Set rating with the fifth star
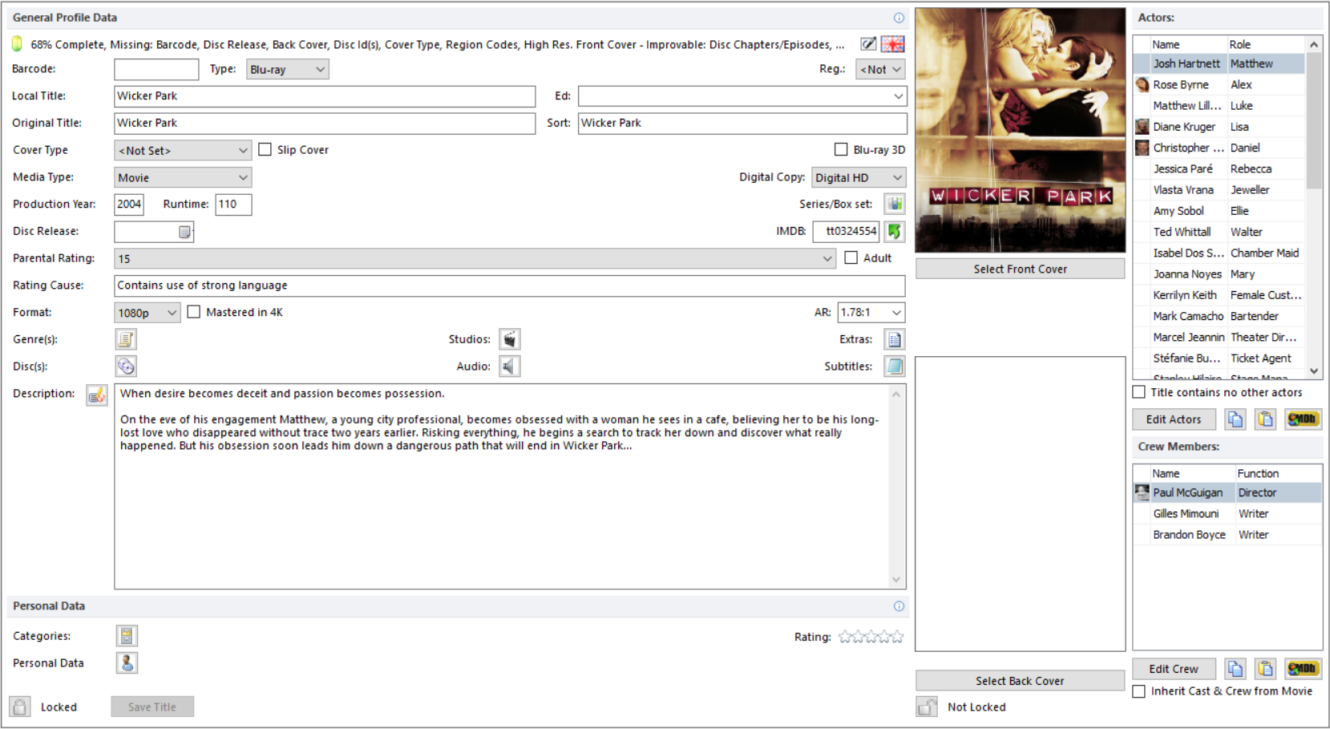The image size is (1330, 729). point(896,637)
